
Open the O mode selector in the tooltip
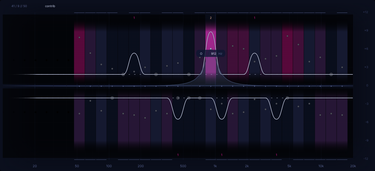201,53
